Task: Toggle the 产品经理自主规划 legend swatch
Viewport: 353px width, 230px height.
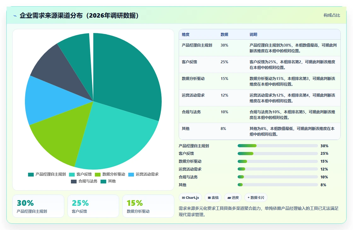Action: pyautogui.click(x=31, y=175)
